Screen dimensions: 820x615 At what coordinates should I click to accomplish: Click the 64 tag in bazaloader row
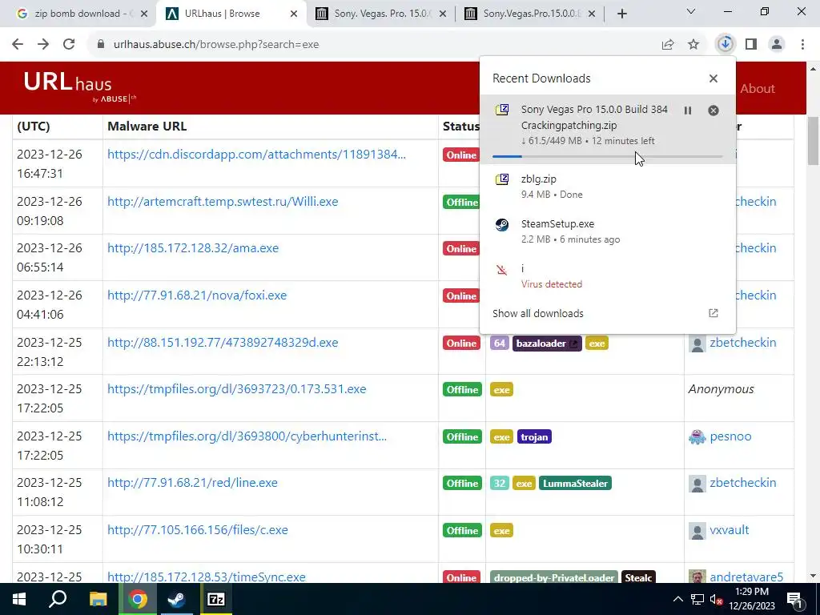pyautogui.click(x=500, y=344)
